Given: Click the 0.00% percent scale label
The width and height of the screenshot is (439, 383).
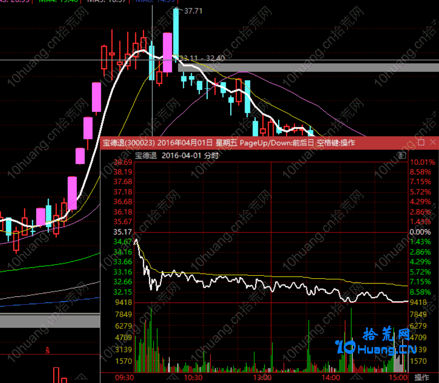Looking at the screenshot, I should (420, 232).
